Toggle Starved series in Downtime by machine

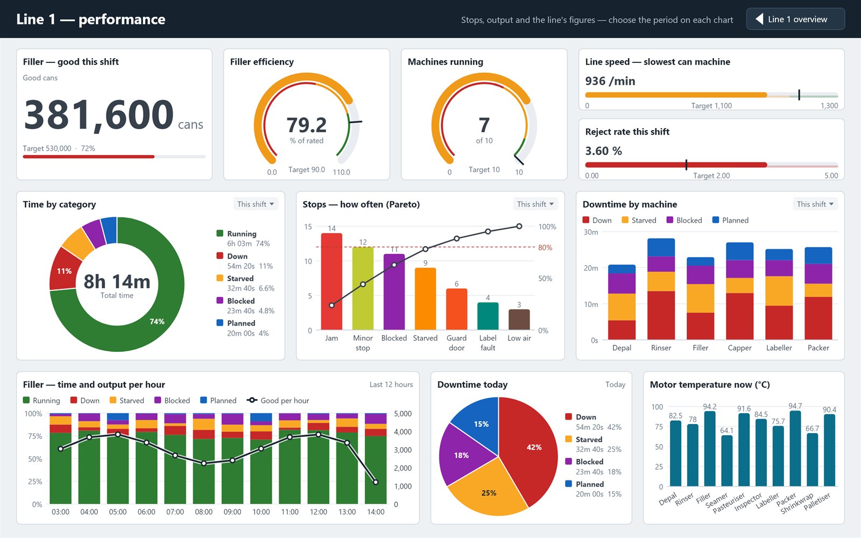tap(639, 220)
